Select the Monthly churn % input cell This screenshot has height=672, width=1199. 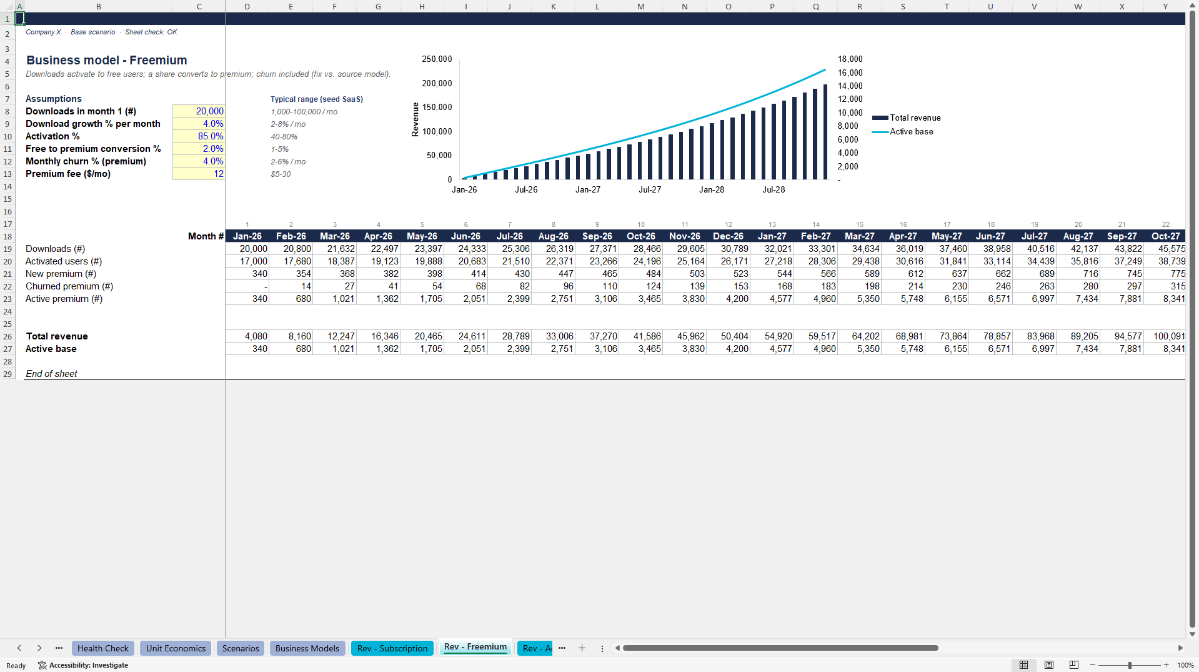click(x=199, y=161)
